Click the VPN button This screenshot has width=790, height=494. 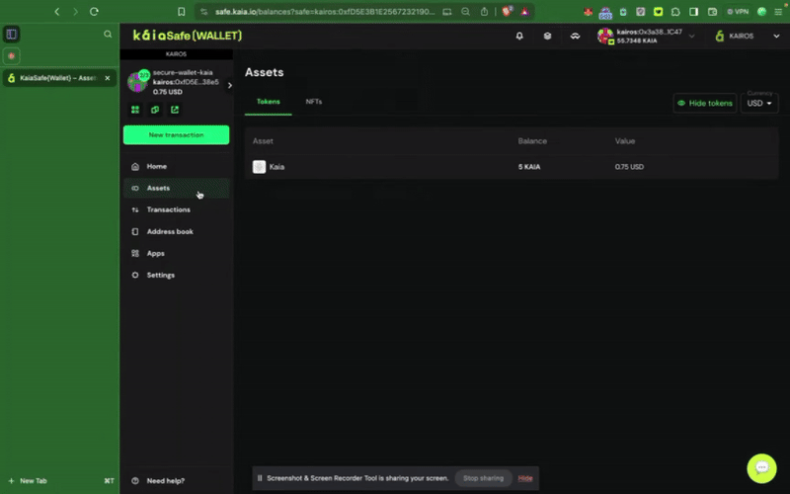[x=738, y=11]
